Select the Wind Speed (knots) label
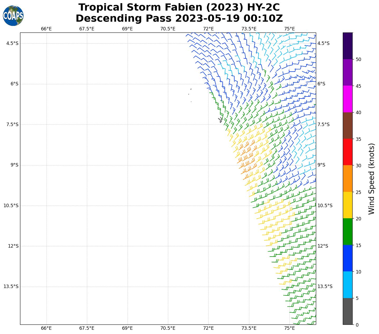The width and height of the screenshot is (379, 334). point(371,179)
